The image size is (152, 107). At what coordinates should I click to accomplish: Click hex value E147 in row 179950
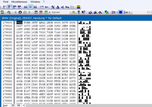click(27, 91)
